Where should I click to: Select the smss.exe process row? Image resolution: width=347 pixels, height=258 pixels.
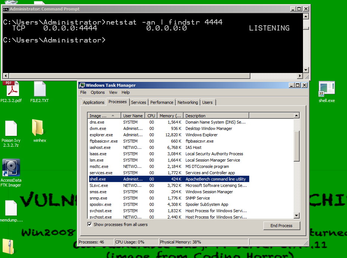point(169,192)
